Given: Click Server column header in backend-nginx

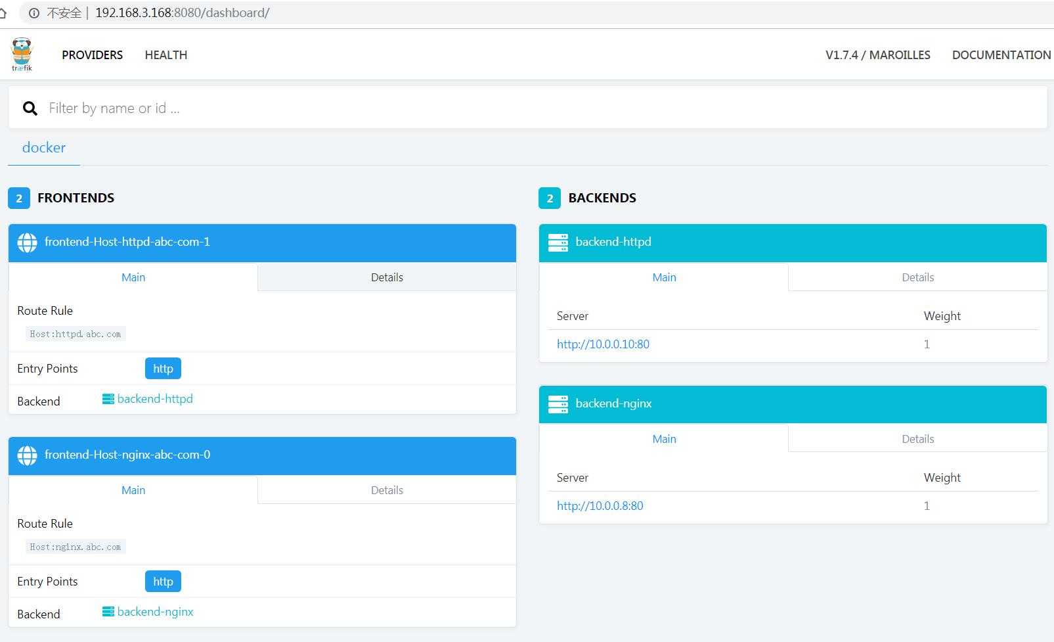Looking at the screenshot, I should tap(573, 478).
